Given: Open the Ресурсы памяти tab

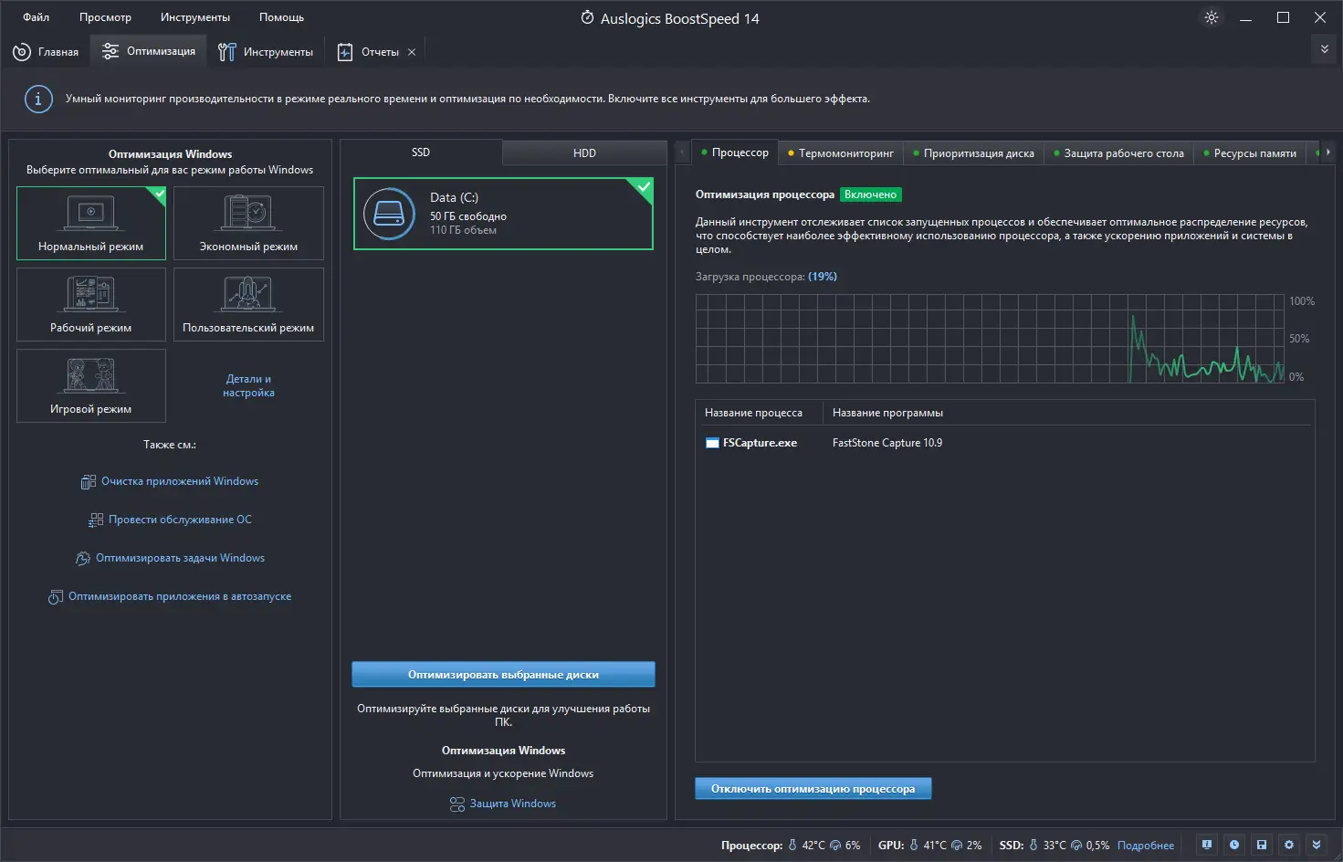Looking at the screenshot, I should [x=1250, y=153].
